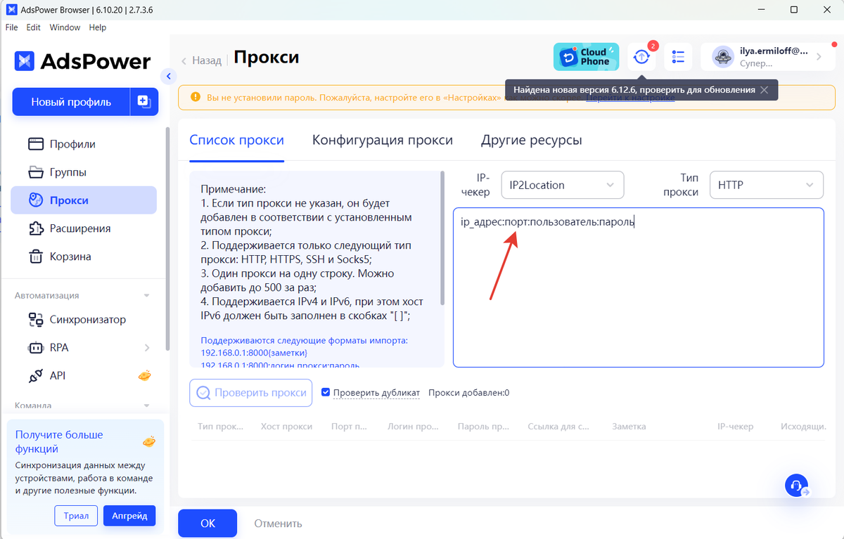Click the Trash bin icon

coord(35,256)
